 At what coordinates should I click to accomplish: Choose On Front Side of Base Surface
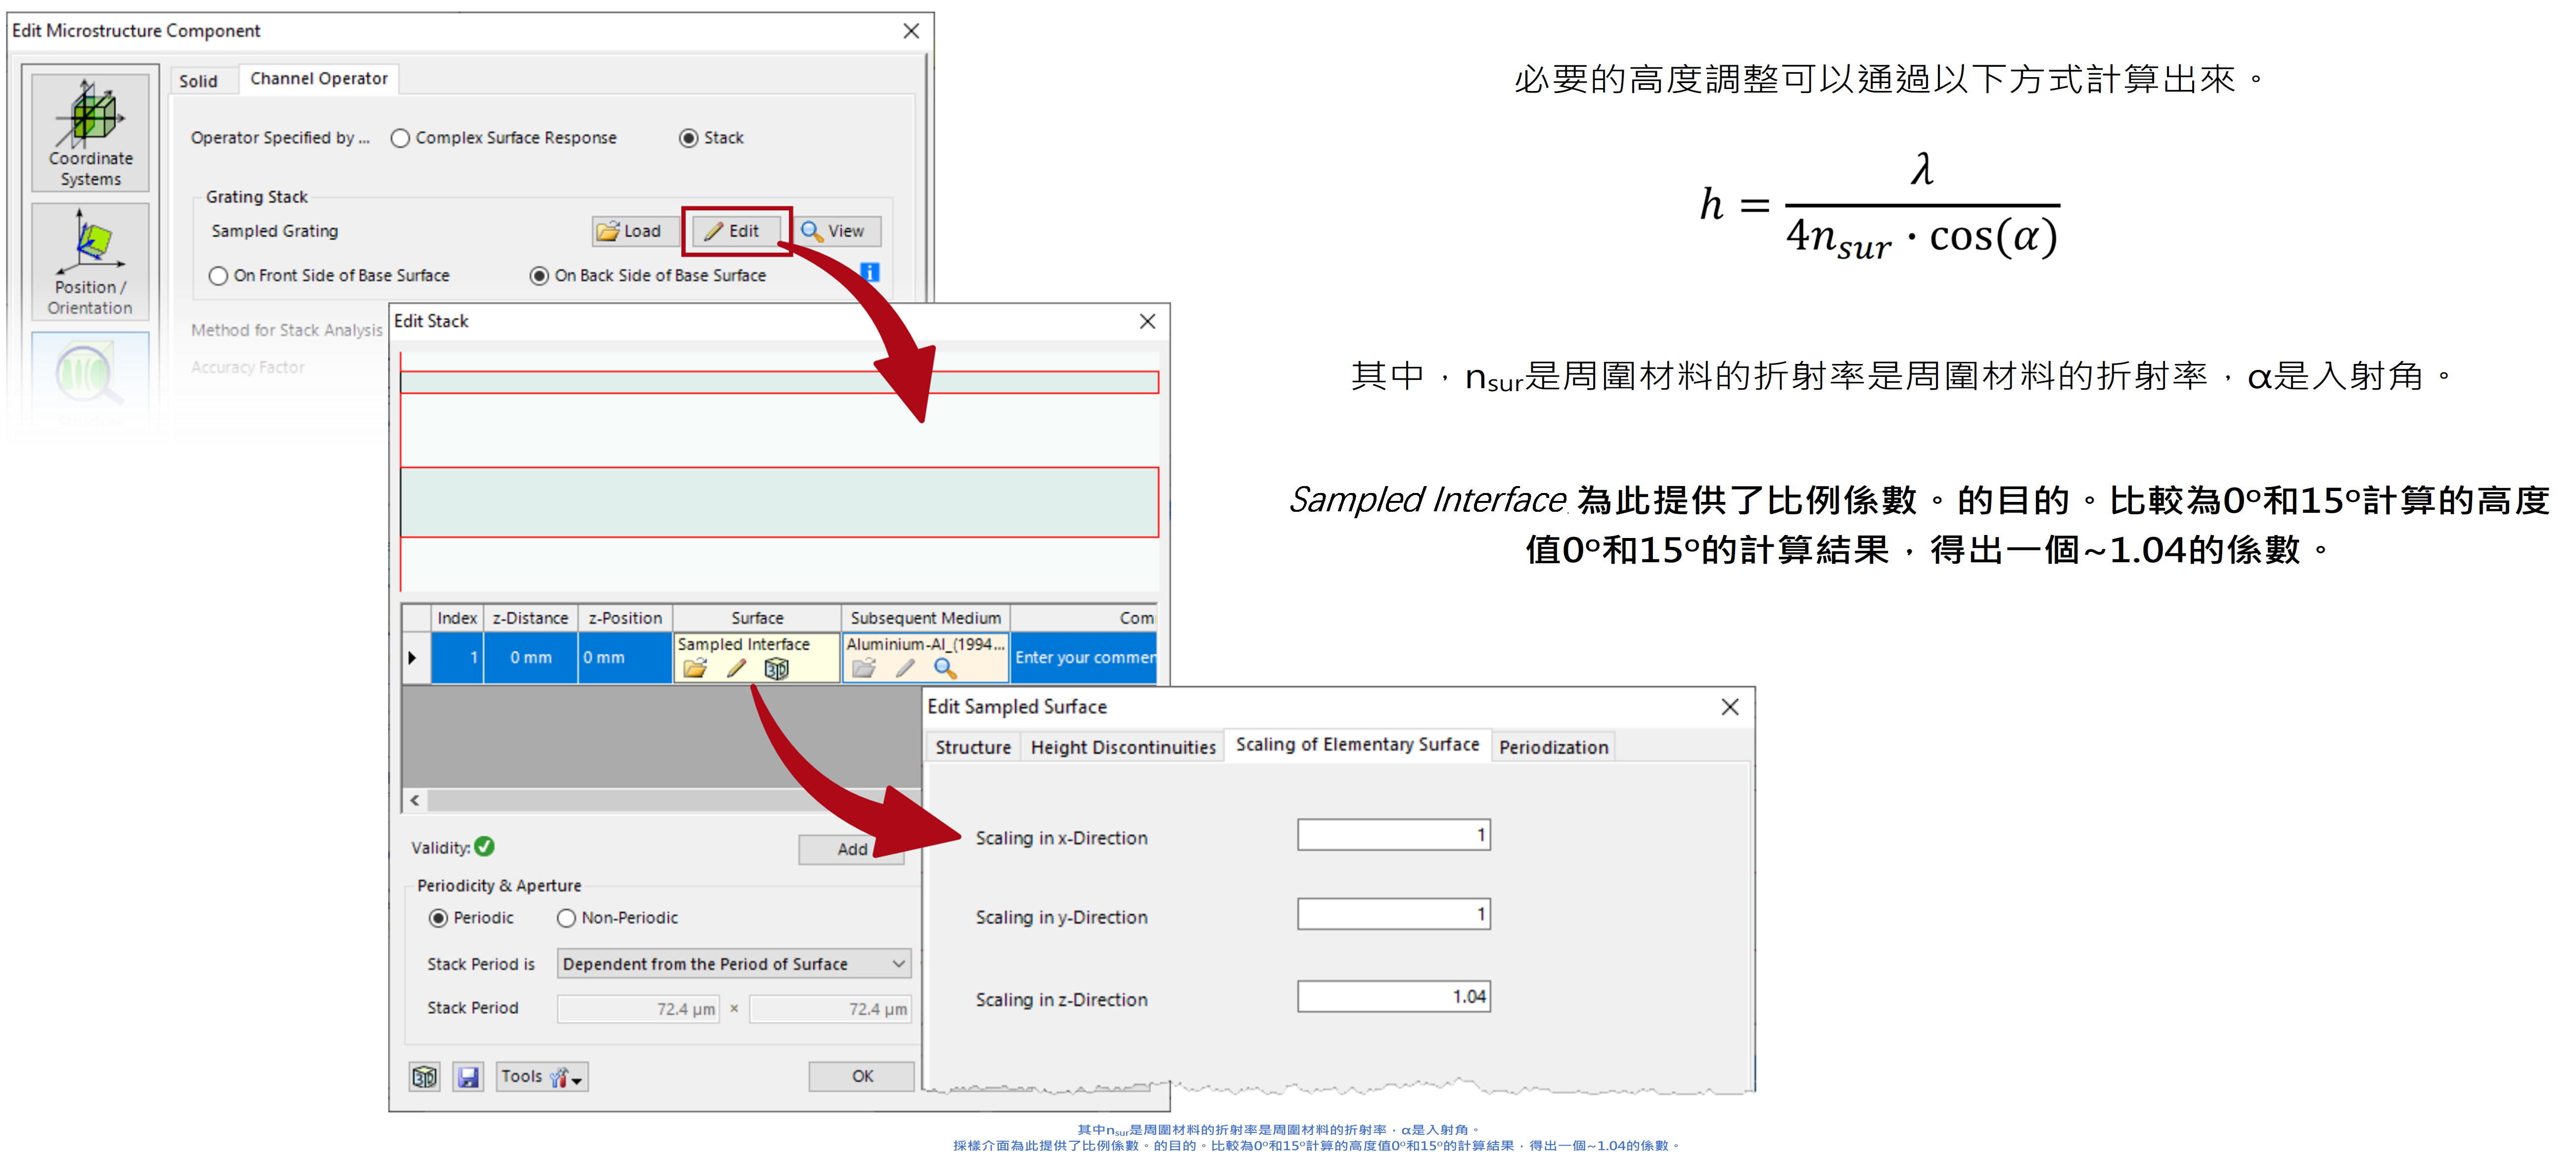click(x=329, y=275)
